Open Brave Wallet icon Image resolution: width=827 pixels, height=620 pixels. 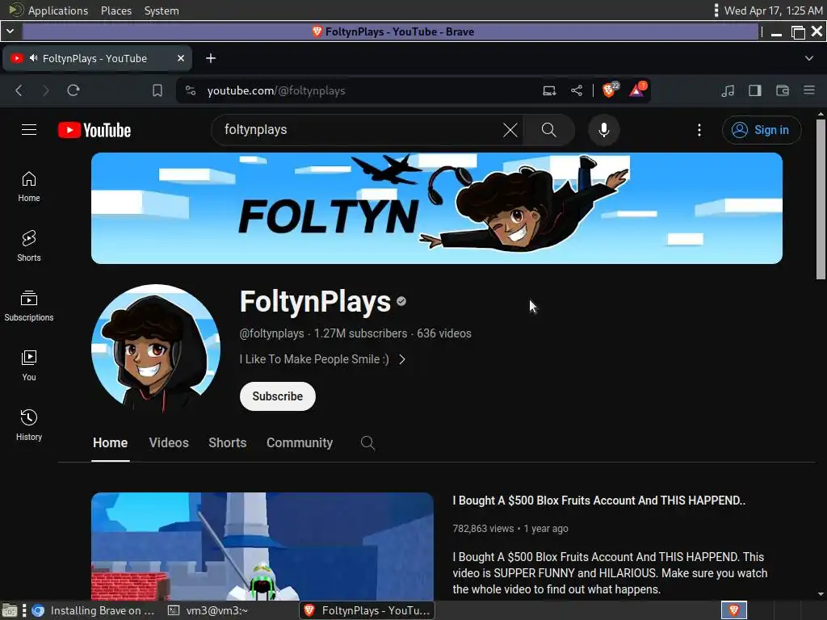(782, 90)
